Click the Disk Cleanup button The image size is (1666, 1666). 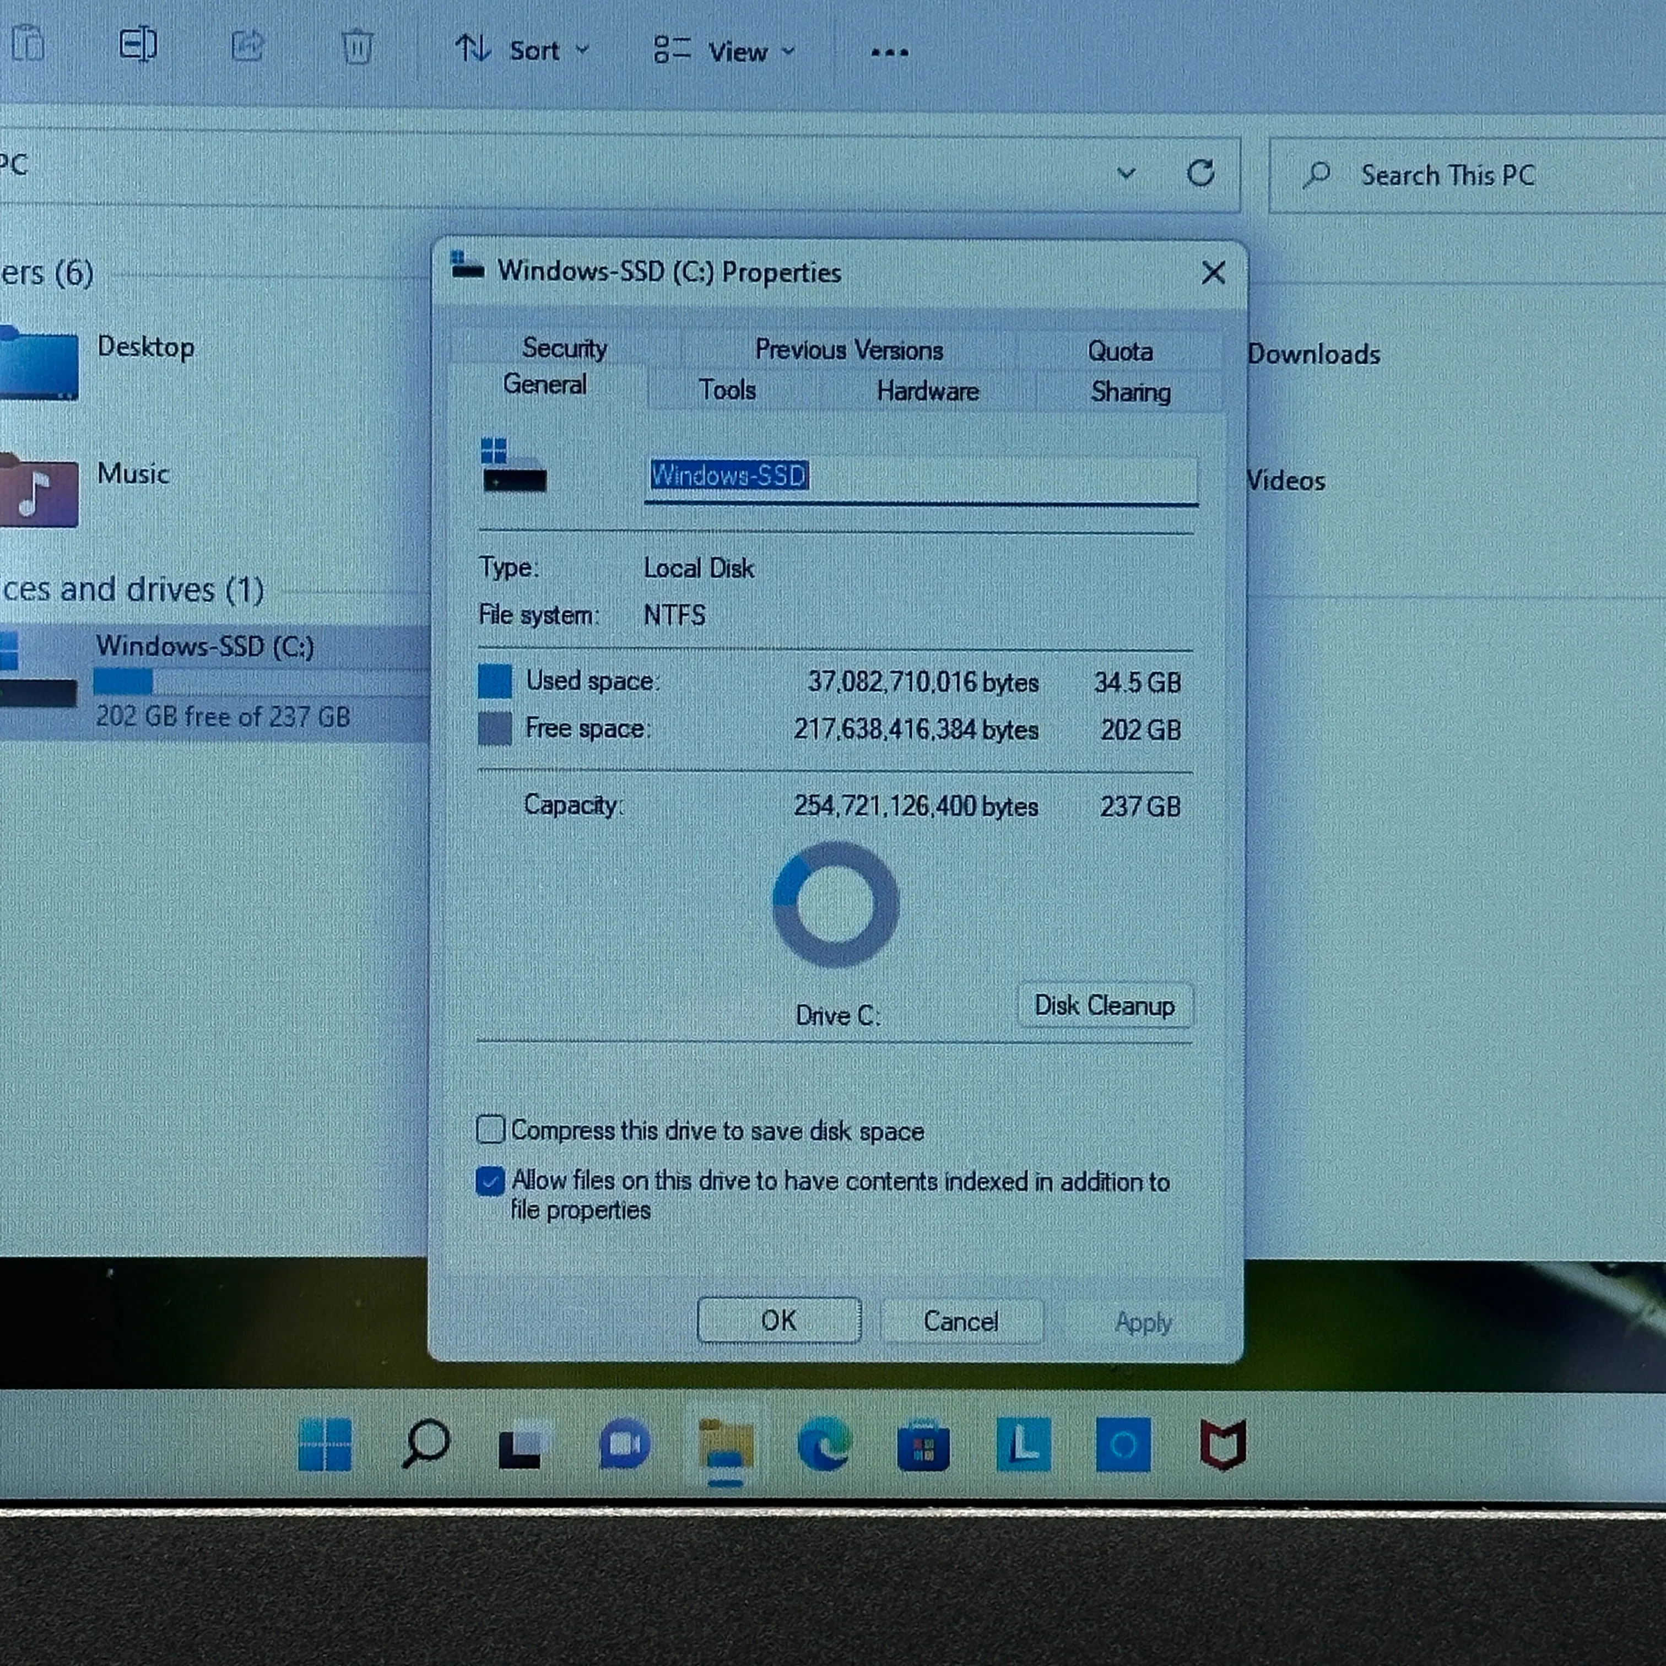pyautogui.click(x=1105, y=1005)
